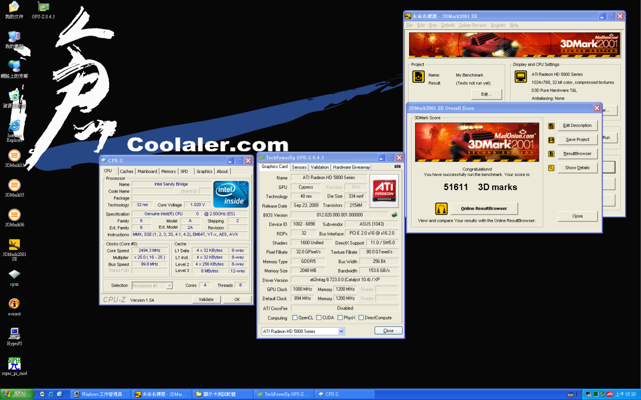
Task: Click the floppy icon beside Save Project
Action: click(x=551, y=140)
